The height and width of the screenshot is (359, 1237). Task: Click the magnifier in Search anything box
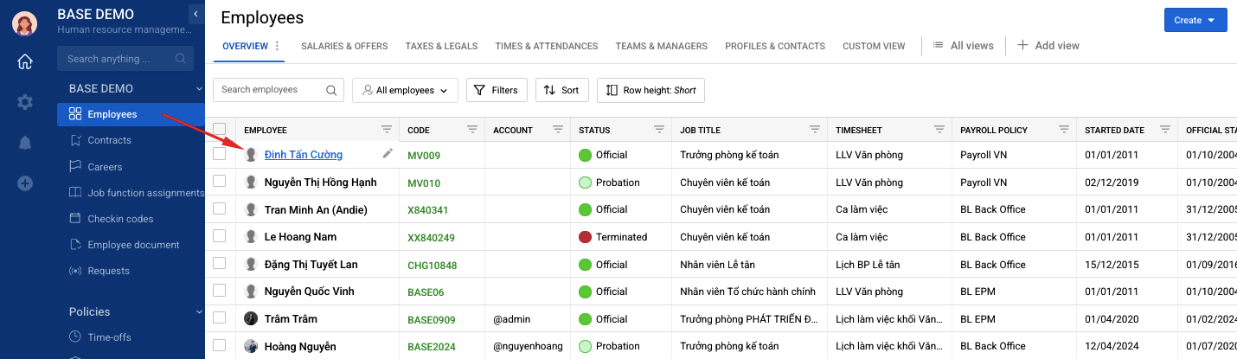180,59
